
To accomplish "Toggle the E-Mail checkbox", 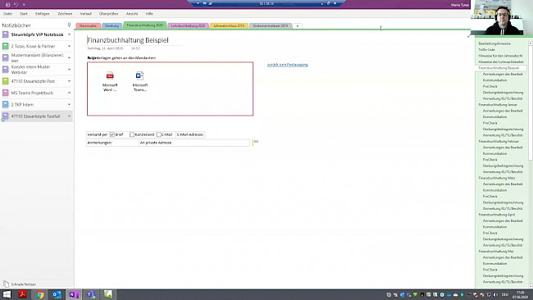I will click(x=159, y=134).
